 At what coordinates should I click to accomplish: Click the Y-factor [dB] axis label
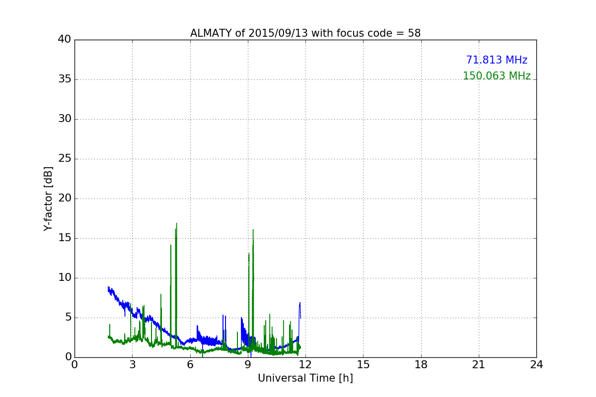tap(48, 198)
